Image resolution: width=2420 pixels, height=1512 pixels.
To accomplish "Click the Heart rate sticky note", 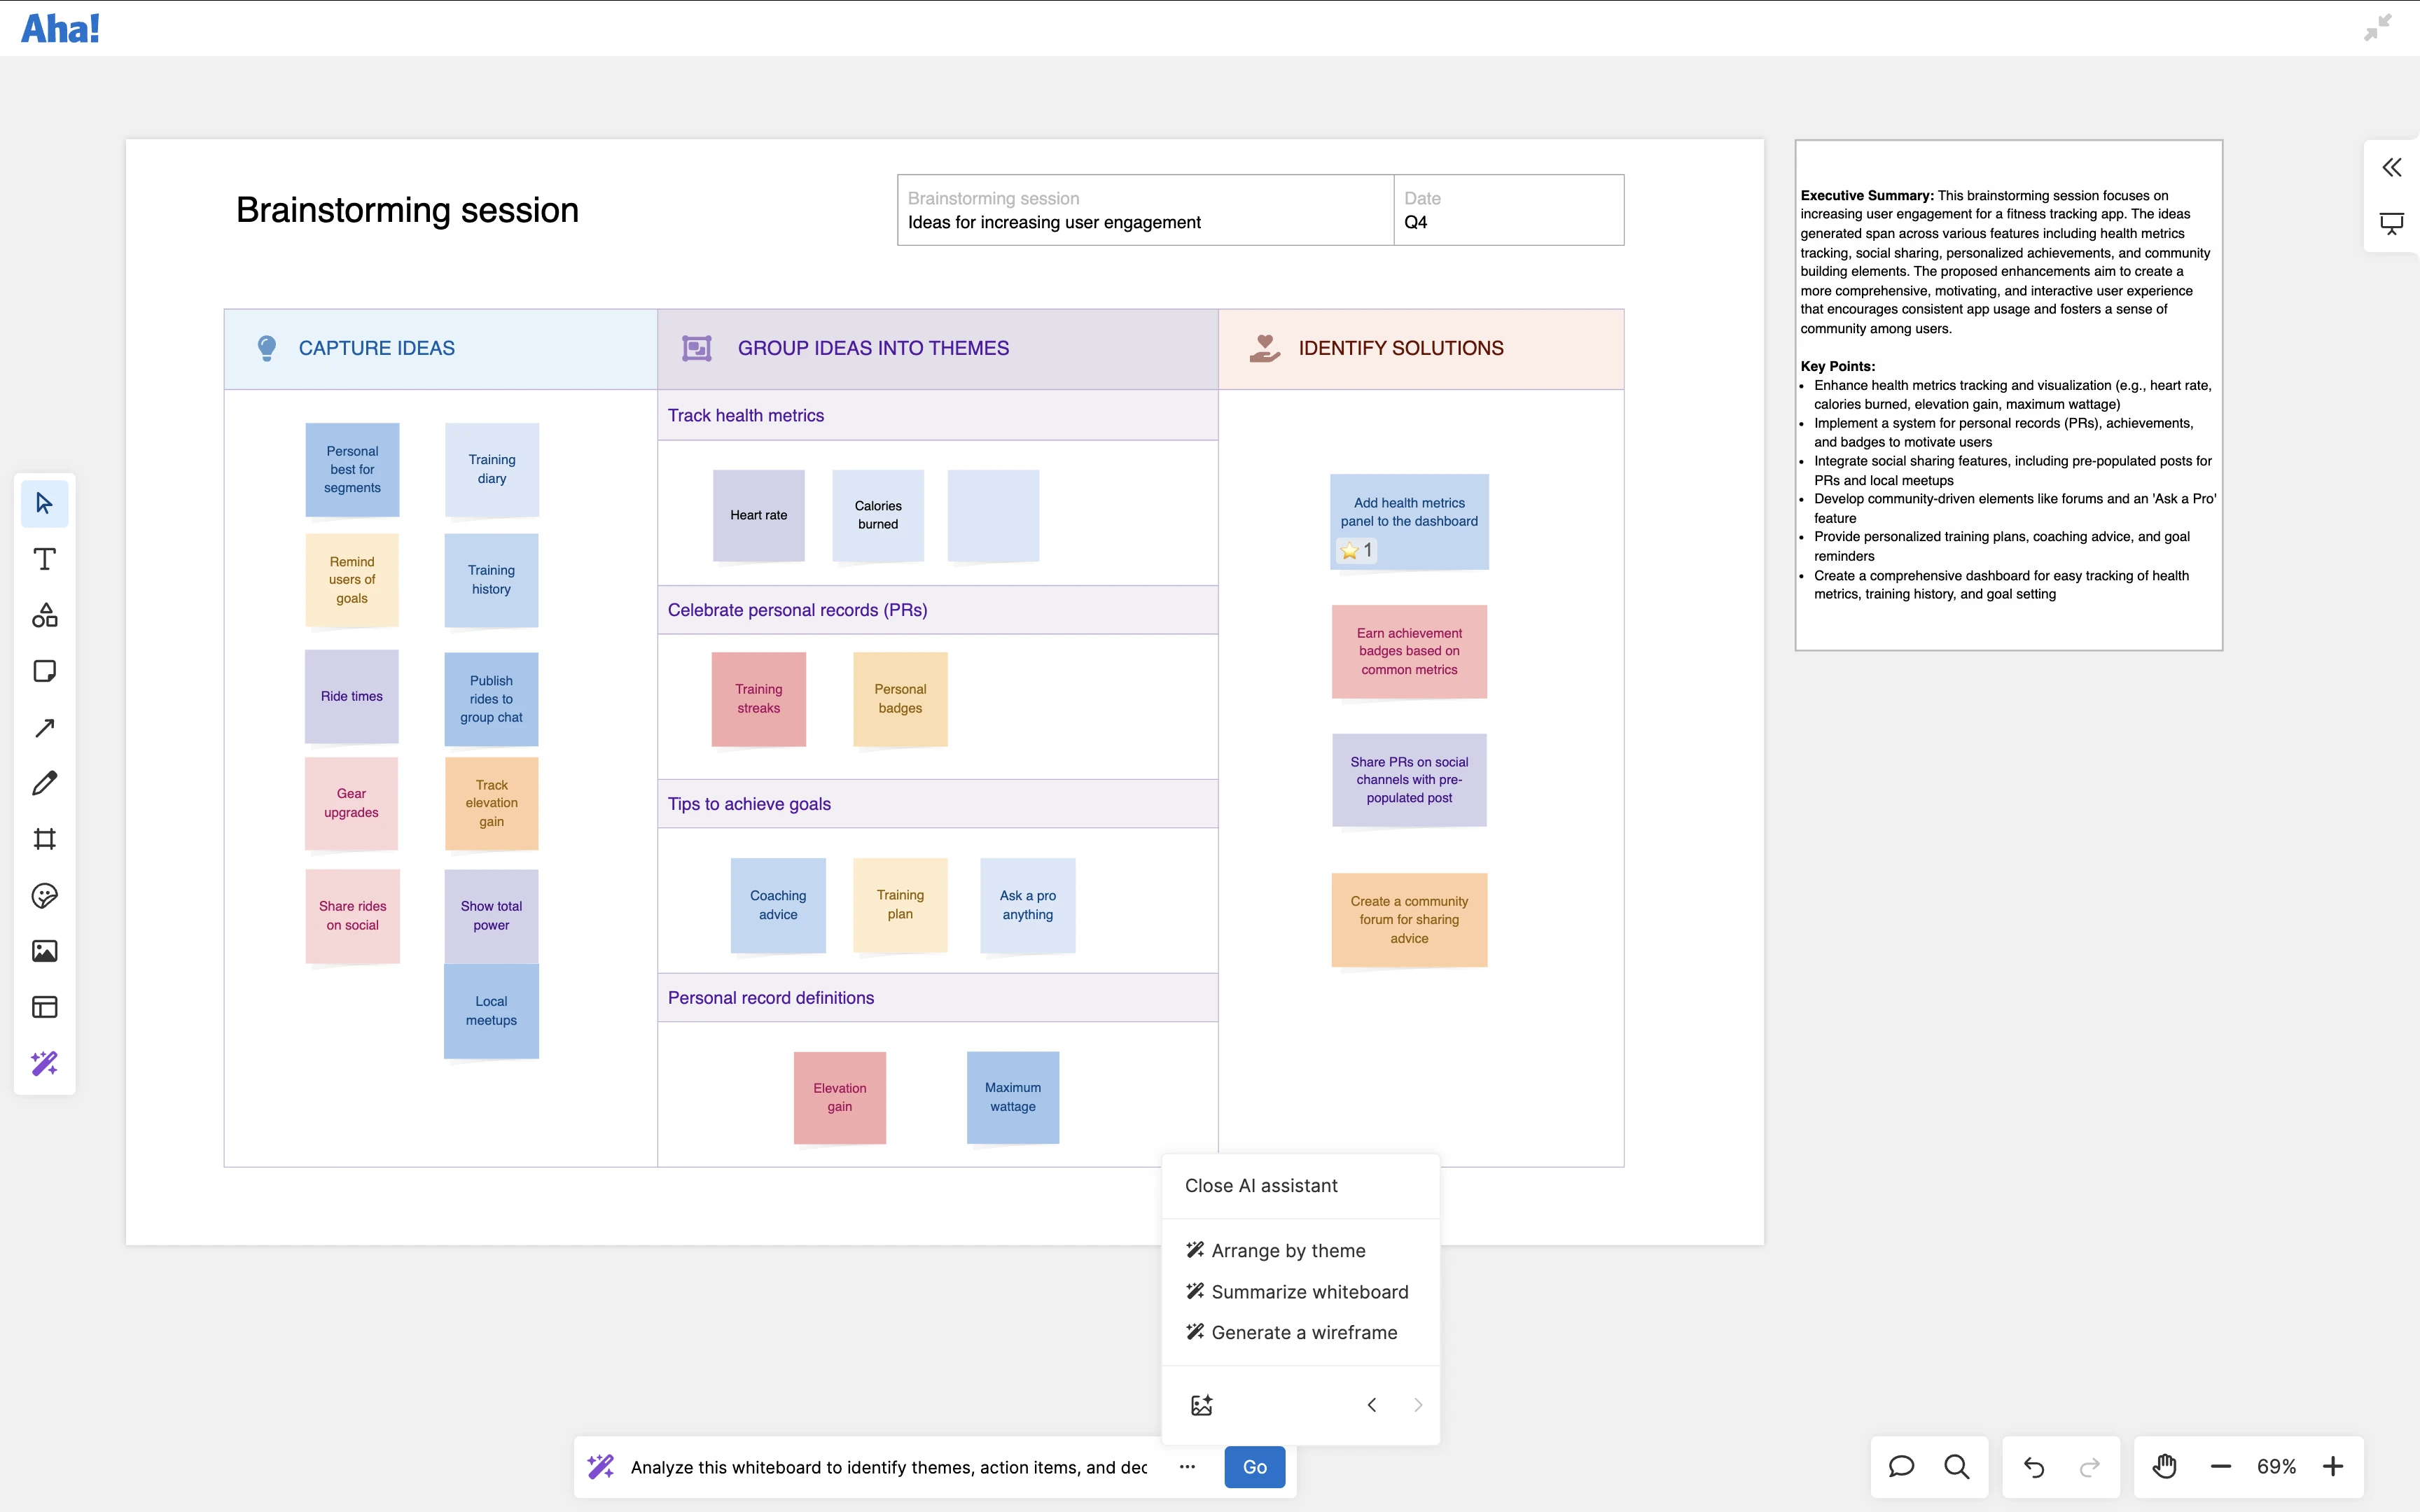I will (758, 515).
